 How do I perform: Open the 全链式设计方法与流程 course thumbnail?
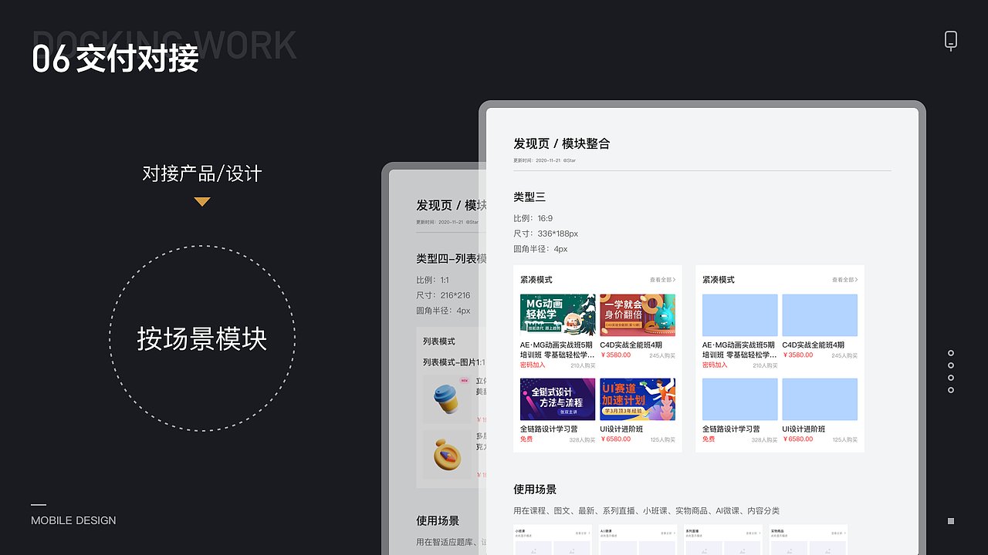point(557,399)
